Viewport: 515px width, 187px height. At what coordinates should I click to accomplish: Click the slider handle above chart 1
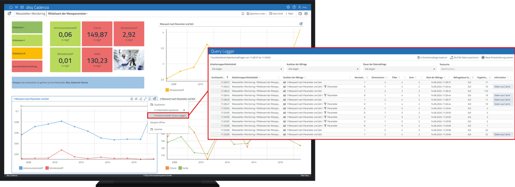21,106
